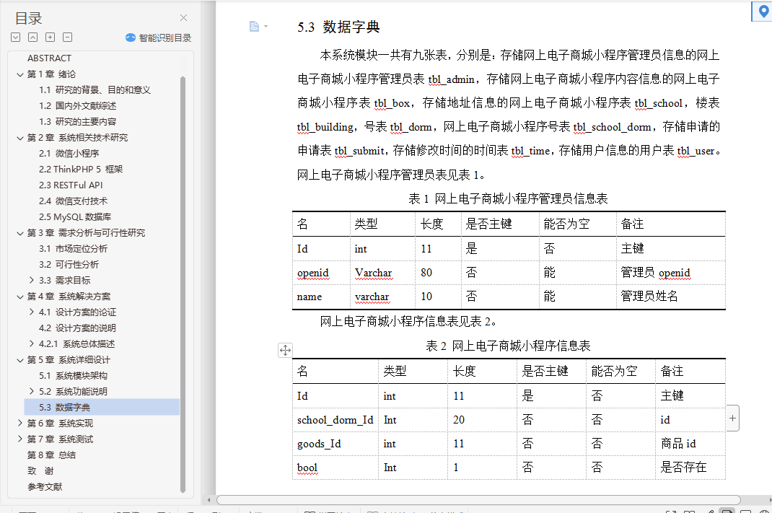Click the collapse-all up-chevron icon in 目录 pane
Screen dimensions: 772x513
coord(32,38)
